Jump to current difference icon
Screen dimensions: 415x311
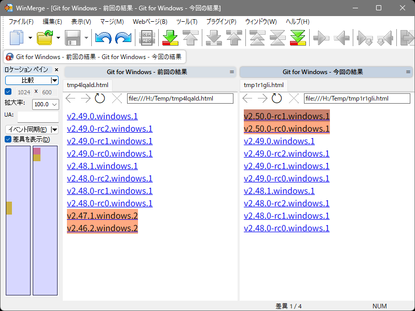point(278,38)
